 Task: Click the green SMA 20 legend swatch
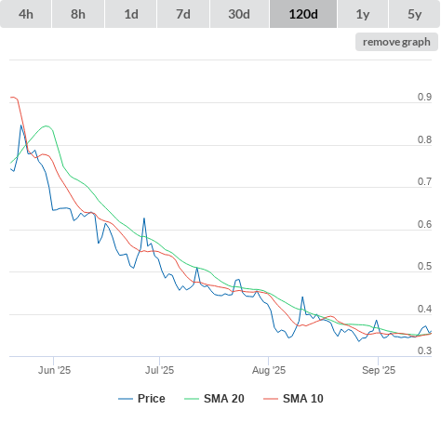[x=192, y=399]
